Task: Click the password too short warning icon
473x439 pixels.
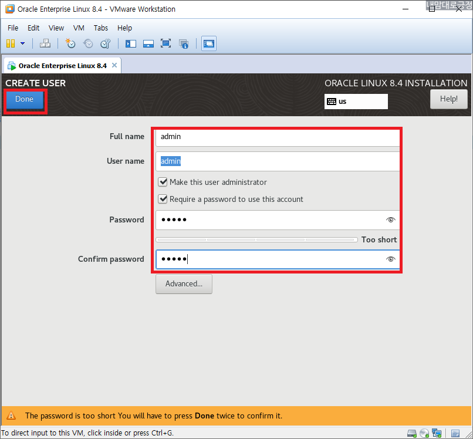Action: [11, 416]
